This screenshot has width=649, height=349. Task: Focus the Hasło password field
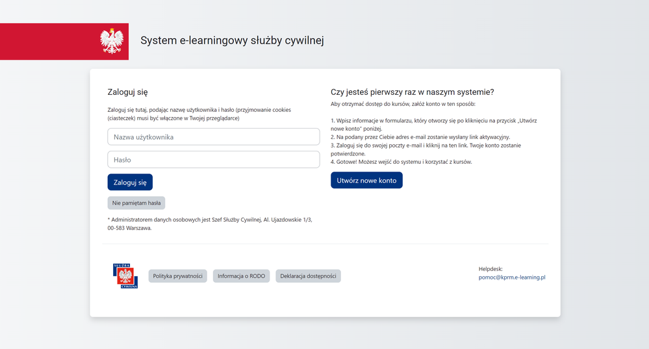point(213,160)
